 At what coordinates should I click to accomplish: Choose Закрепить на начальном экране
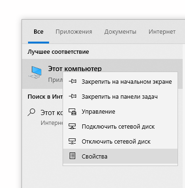(x=120, y=81)
